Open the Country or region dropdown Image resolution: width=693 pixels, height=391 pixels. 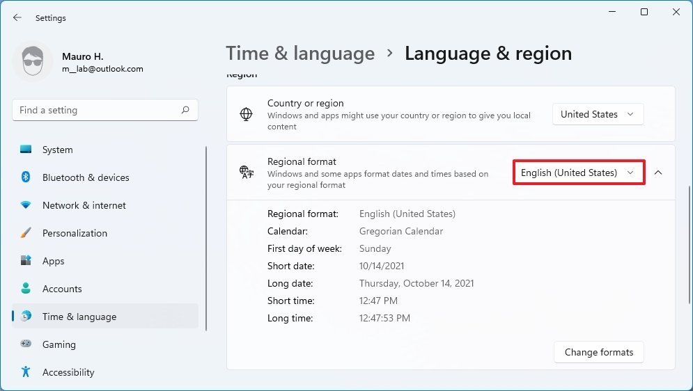point(598,114)
